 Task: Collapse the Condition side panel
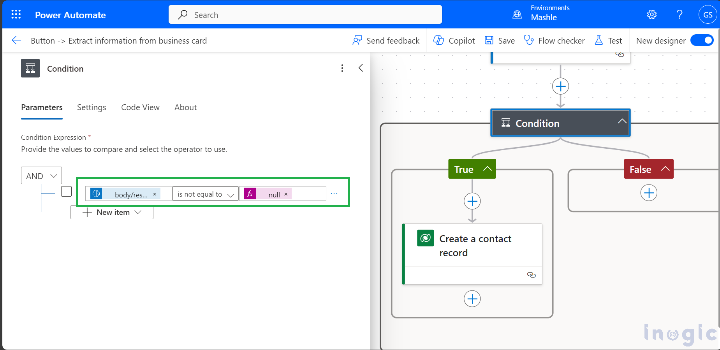click(361, 68)
